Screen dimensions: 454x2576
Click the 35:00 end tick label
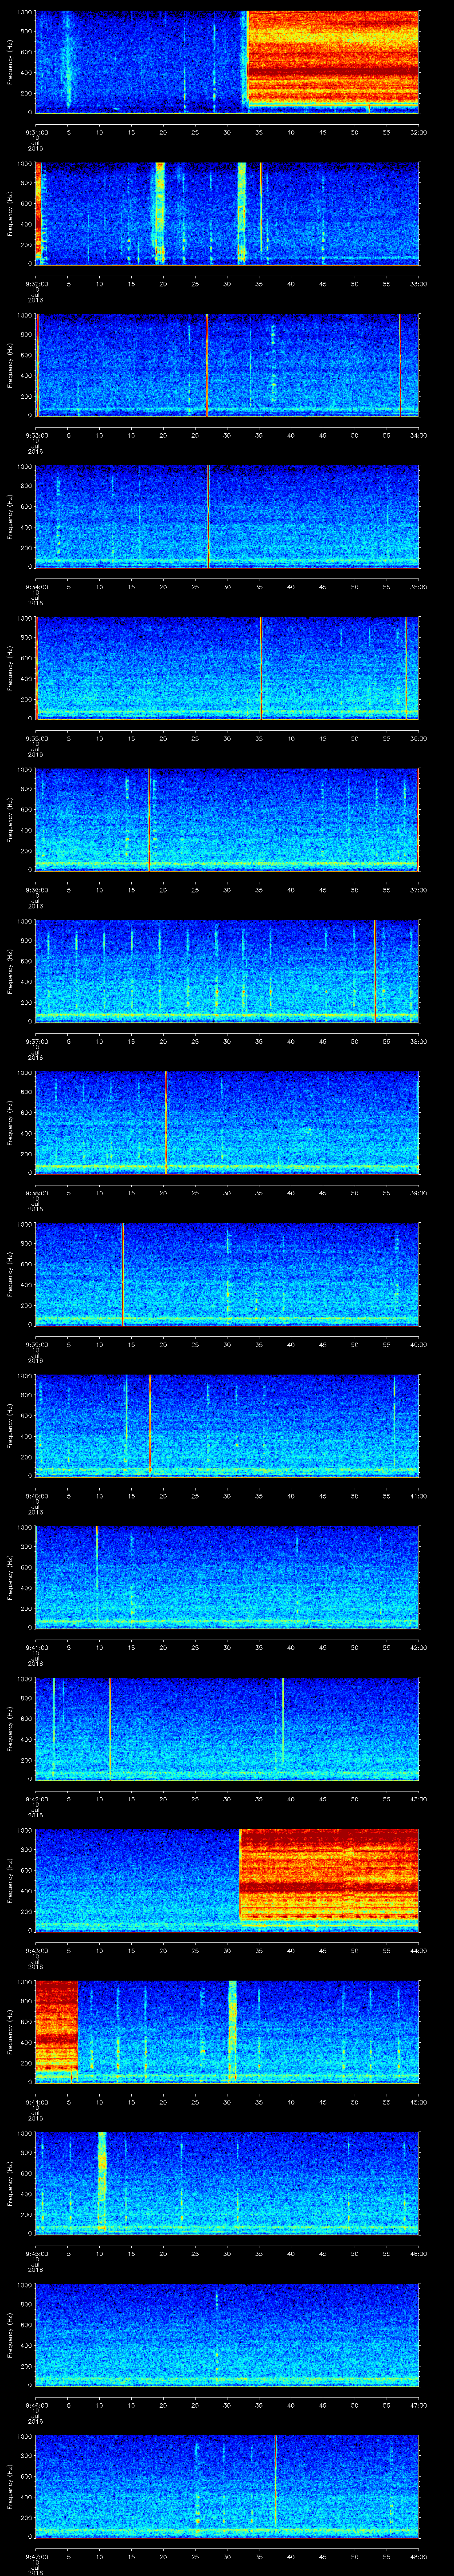[x=418, y=587]
